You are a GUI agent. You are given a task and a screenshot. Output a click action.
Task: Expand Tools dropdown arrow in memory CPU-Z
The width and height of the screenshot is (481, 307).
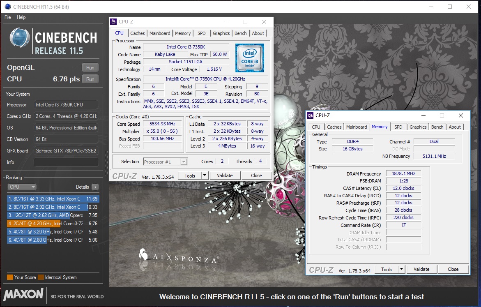401,269
